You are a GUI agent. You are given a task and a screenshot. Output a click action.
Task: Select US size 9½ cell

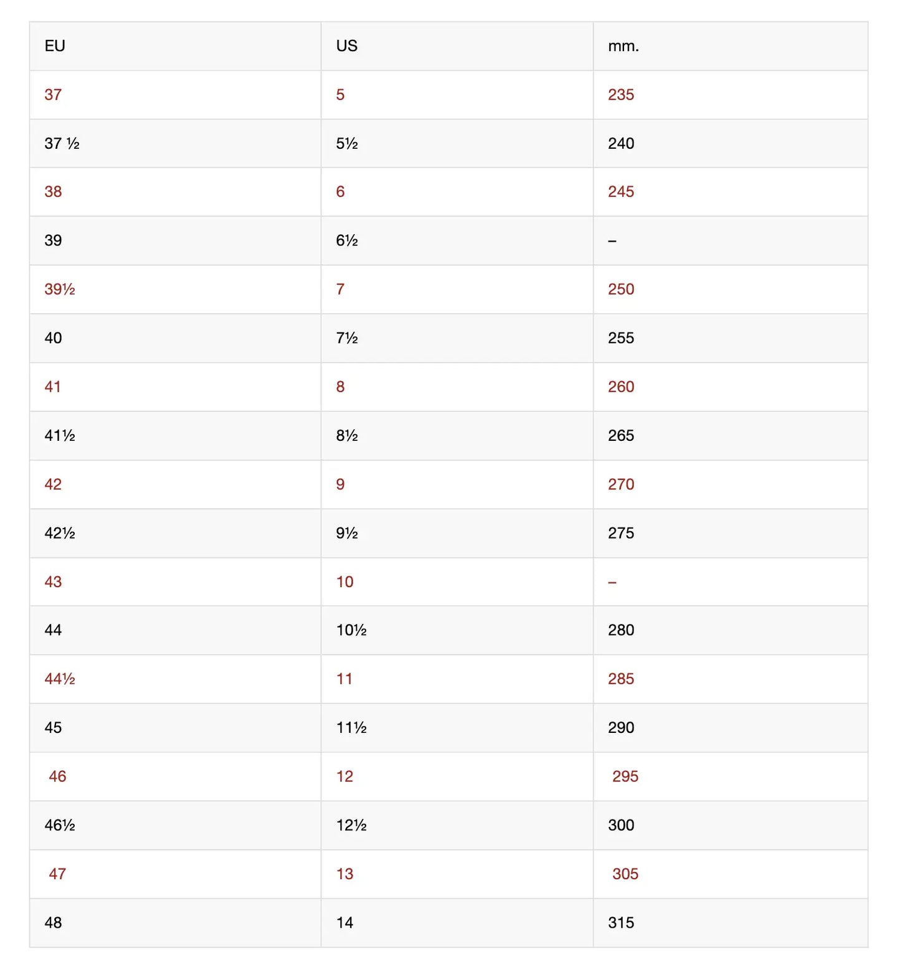pos(347,533)
